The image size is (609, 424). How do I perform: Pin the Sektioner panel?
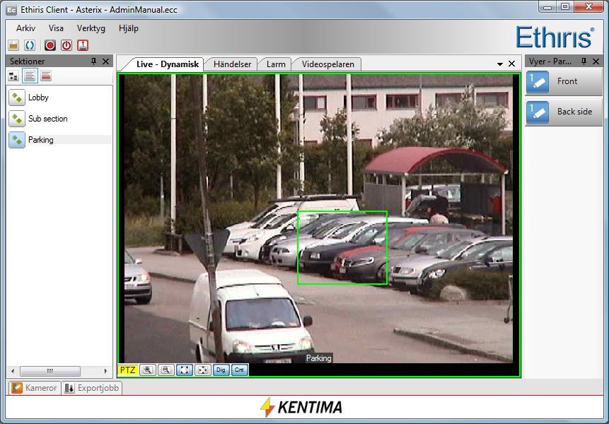pyautogui.click(x=93, y=61)
